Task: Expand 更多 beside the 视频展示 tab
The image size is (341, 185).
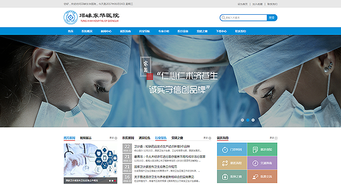Action: (112, 138)
